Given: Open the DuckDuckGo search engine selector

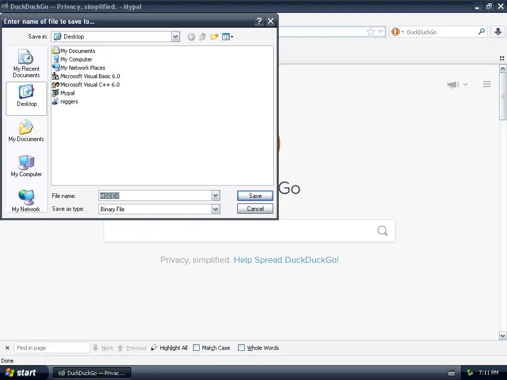Looking at the screenshot, I should [398, 32].
